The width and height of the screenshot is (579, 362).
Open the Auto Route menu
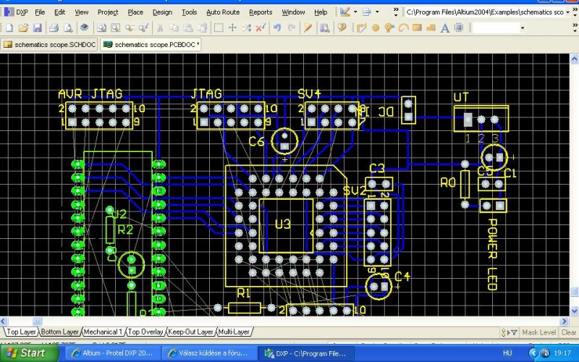223,12
